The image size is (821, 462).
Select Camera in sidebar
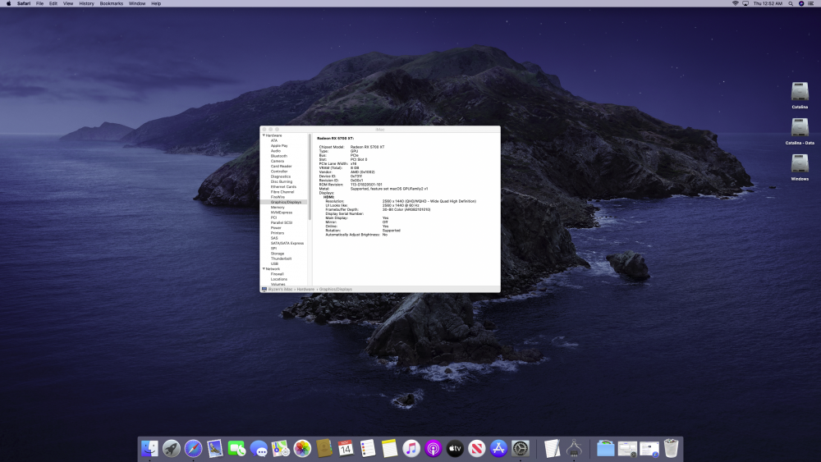pyautogui.click(x=277, y=161)
